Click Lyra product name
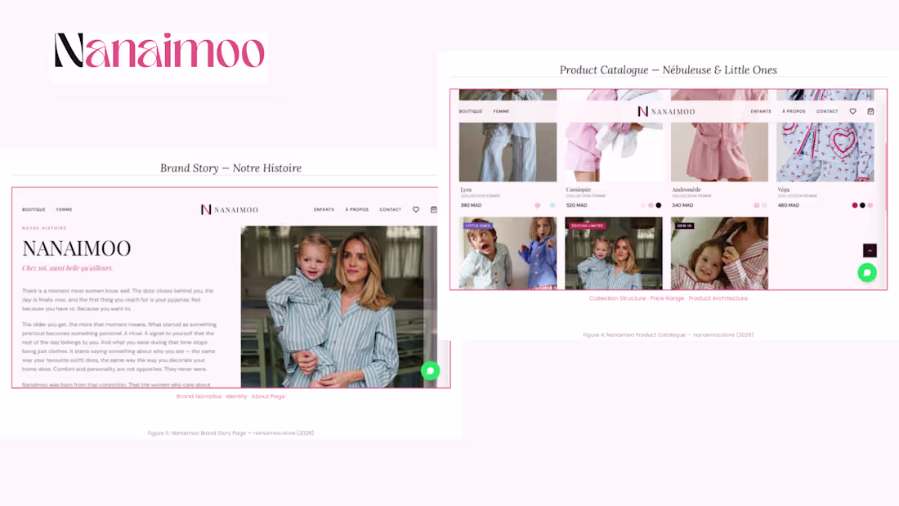 tap(466, 190)
